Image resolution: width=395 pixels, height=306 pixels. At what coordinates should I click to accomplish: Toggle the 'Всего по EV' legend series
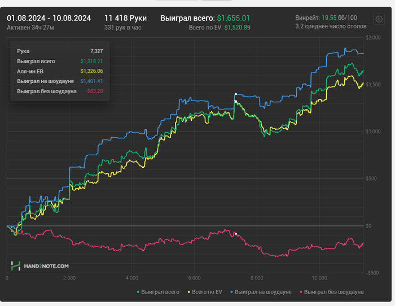coord(205,292)
